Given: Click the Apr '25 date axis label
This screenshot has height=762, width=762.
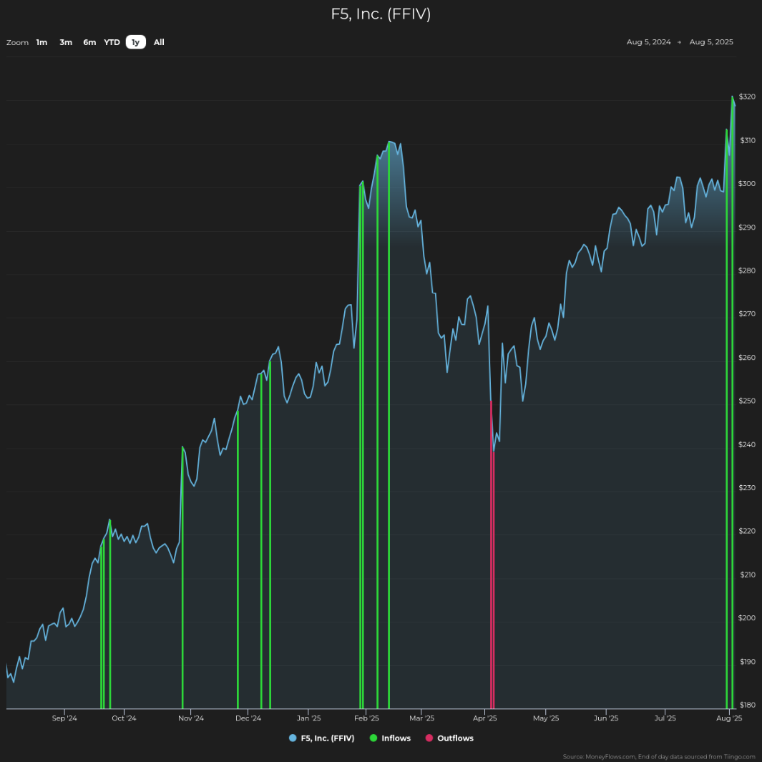Looking at the screenshot, I should (485, 718).
